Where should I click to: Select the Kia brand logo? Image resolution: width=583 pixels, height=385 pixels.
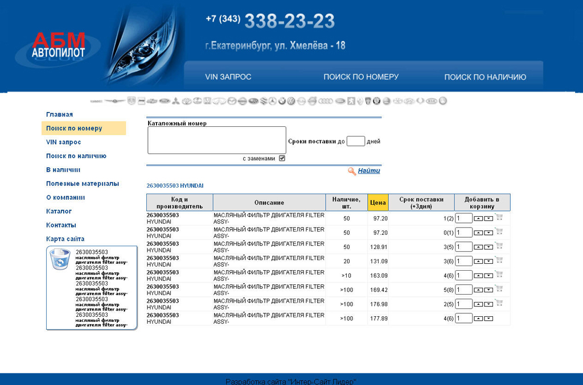coord(432,101)
